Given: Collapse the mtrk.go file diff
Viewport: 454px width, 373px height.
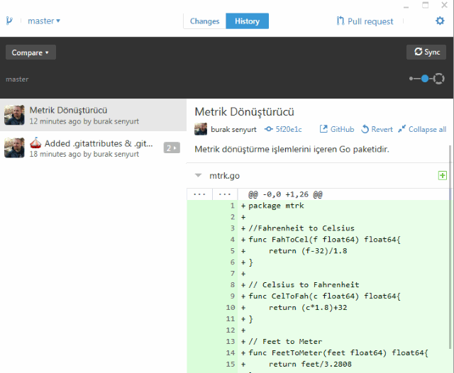Looking at the screenshot, I should [x=198, y=175].
